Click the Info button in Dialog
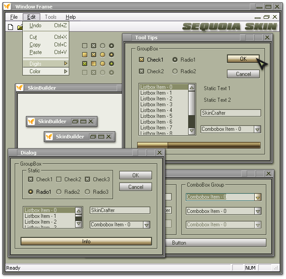Viewport: 286px width, 279px height. [86, 242]
